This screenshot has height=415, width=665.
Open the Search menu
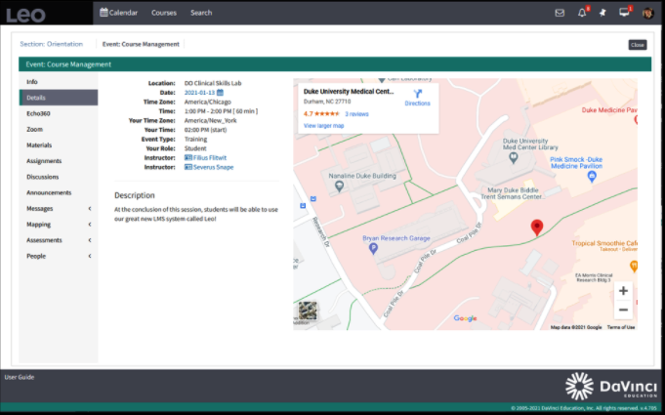click(201, 13)
